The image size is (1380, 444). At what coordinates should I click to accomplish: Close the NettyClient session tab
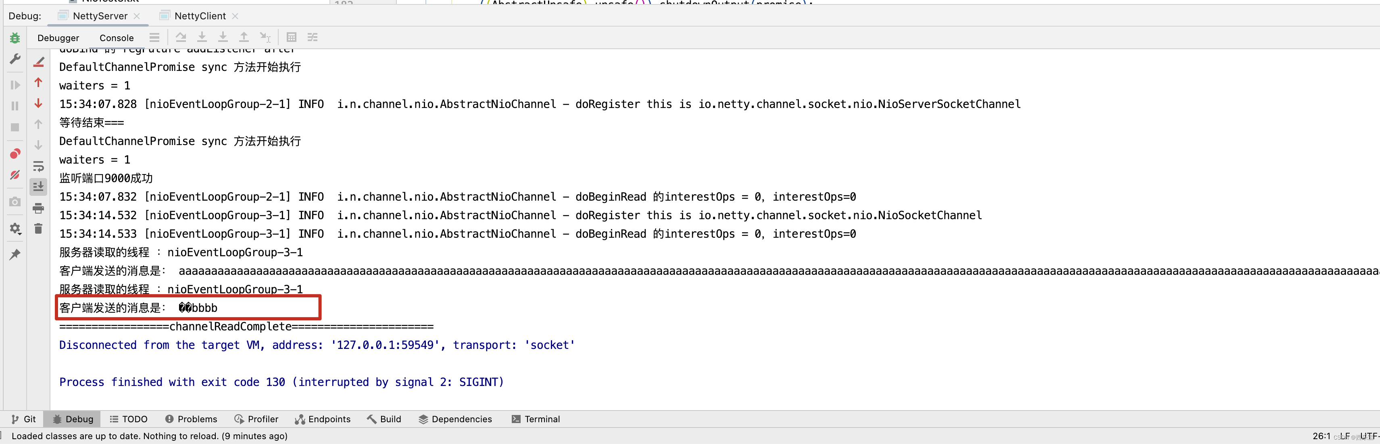click(235, 16)
